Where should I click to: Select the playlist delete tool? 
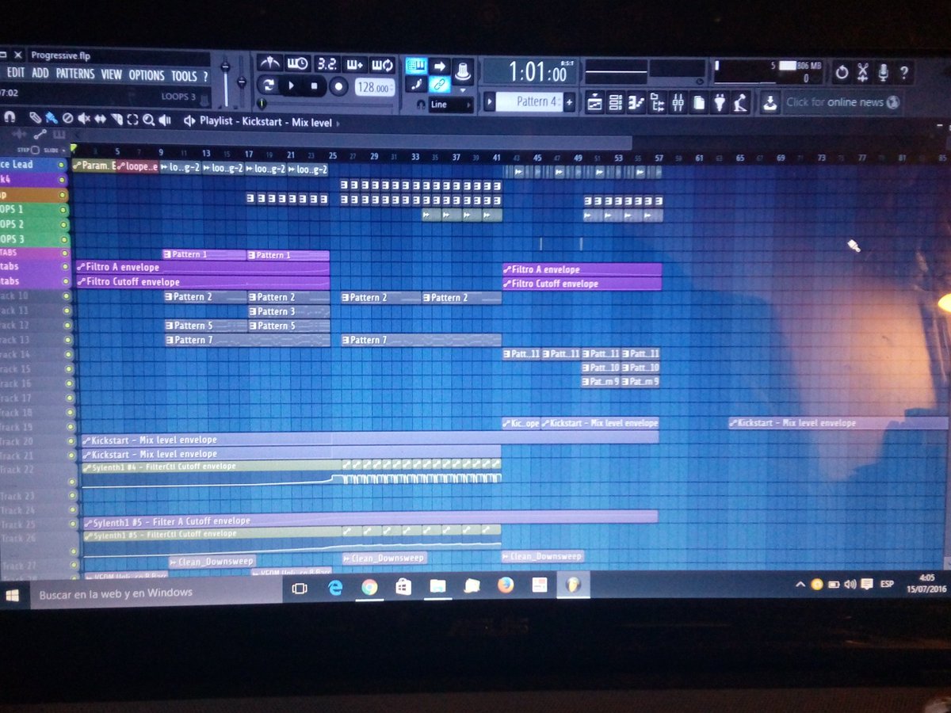[x=68, y=120]
